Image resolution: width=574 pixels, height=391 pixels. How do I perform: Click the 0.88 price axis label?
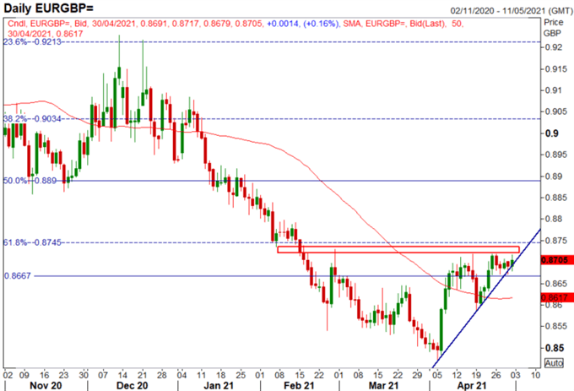coord(554,219)
